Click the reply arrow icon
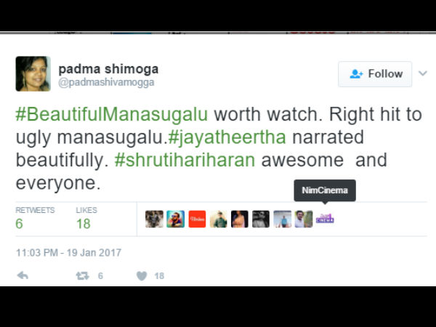Screen dimensions: 436x327 coord(23,275)
